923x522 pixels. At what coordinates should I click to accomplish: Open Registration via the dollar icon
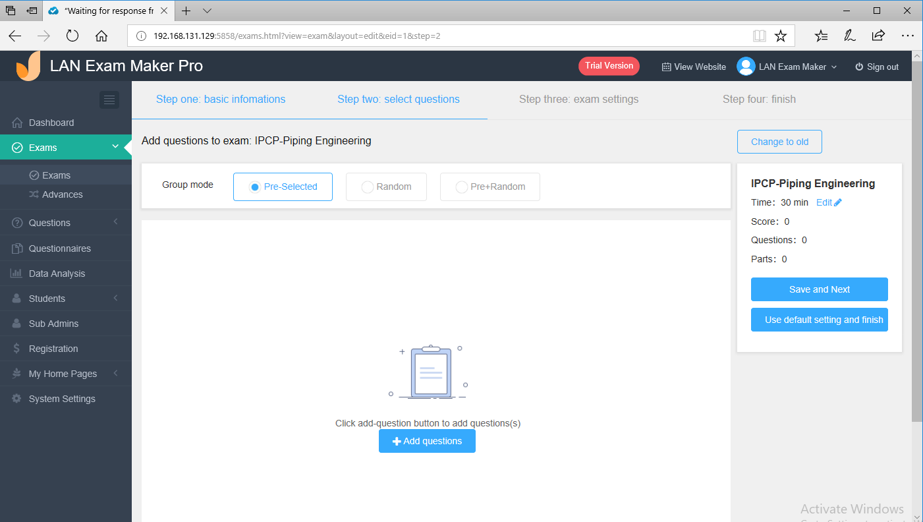pos(17,349)
